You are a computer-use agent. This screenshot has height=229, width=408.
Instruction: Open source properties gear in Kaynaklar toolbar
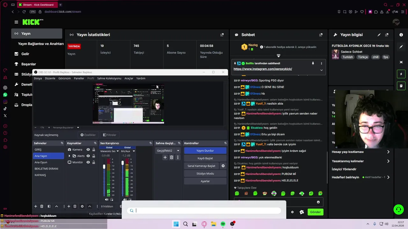[x=82, y=206]
